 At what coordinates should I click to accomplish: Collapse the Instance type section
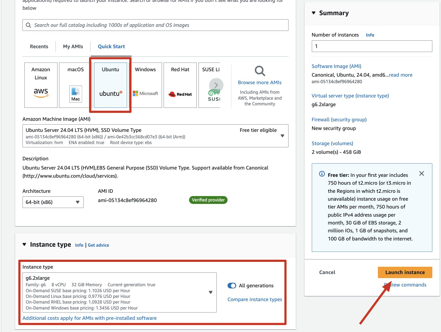[x=24, y=245]
